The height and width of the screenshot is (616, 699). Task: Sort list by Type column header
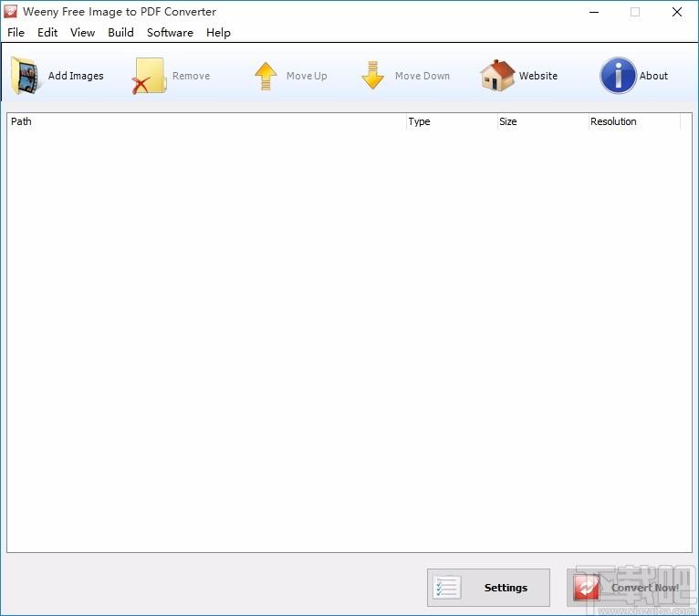pyautogui.click(x=452, y=121)
